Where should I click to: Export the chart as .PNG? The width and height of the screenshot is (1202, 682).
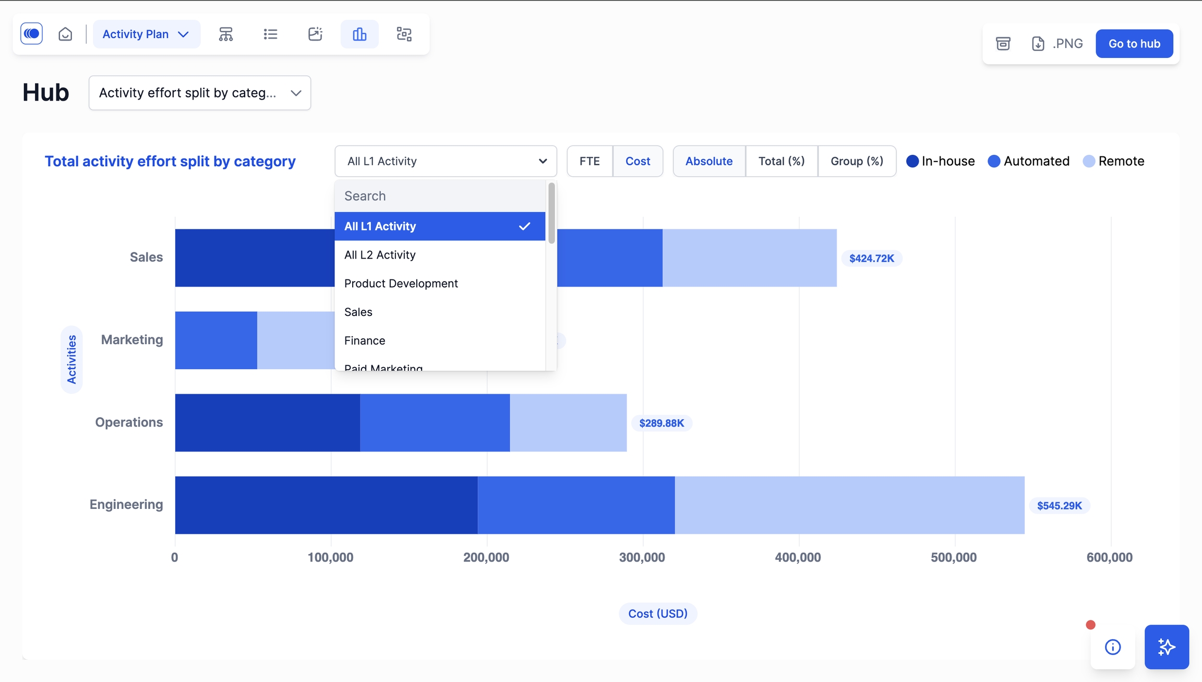pyautogui.click(x=1057, y=44)
